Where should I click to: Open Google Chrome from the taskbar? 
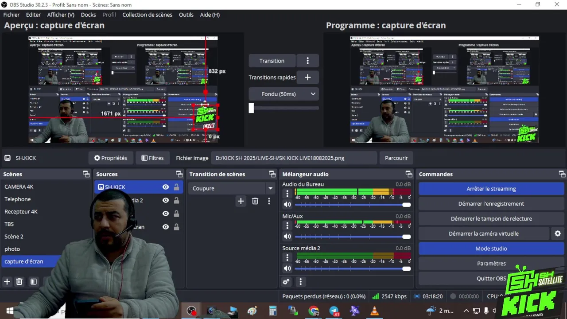(x=314, y=311)
